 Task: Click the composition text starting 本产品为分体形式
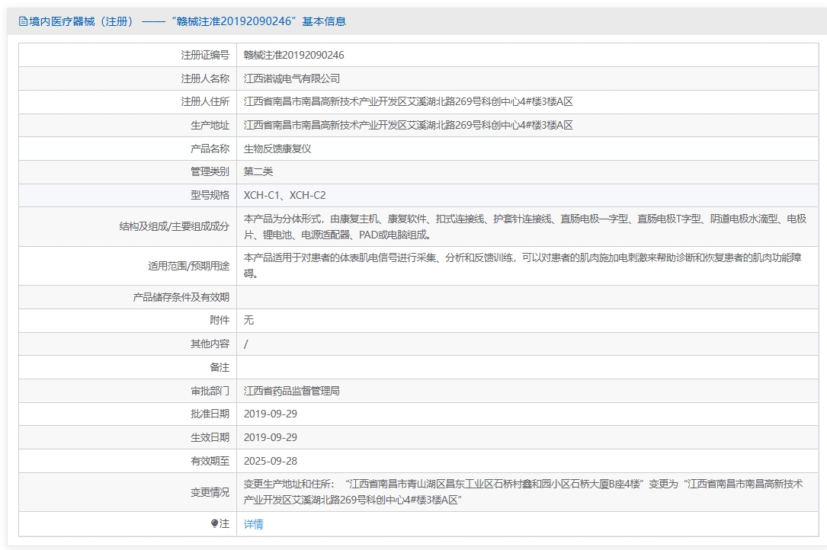click(x=525, y=227)
